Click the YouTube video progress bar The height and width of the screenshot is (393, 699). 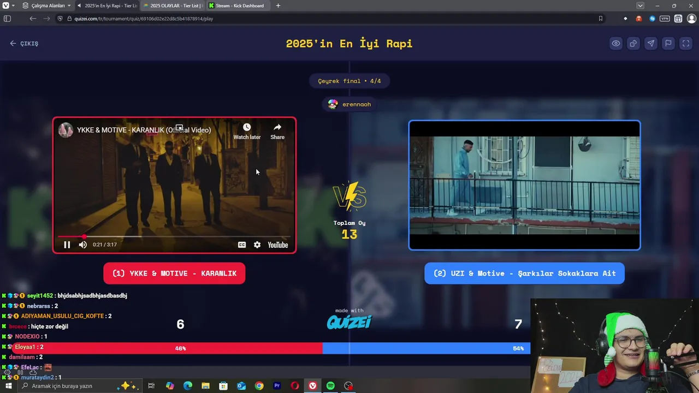point(174,236)
